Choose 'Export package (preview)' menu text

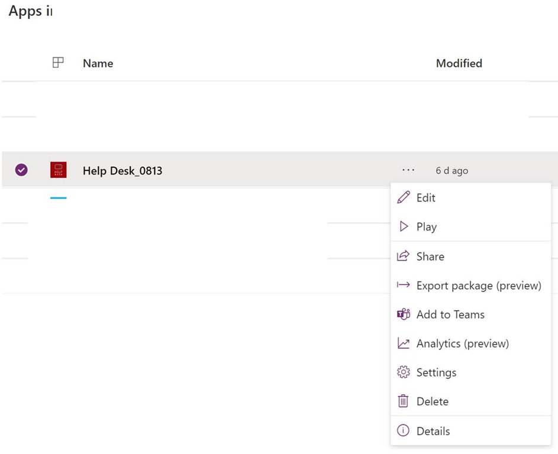coord(478,286)
